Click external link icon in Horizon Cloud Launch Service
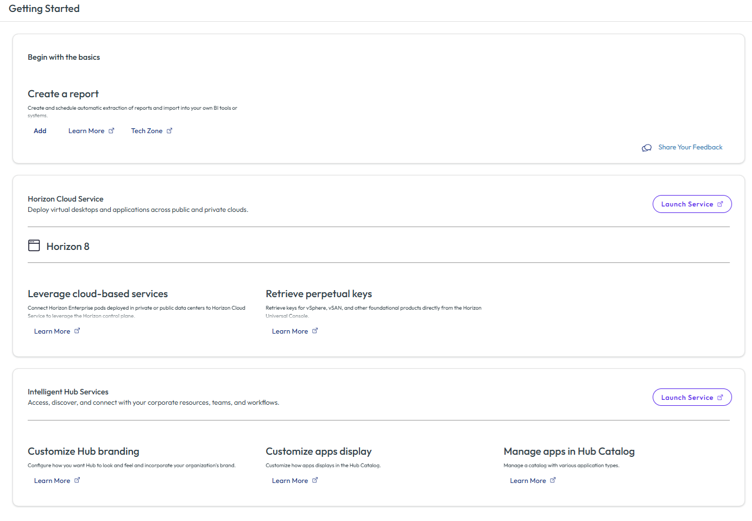Image resolution: width=752 pixels, height=521 pixels. pyautogui.click(x=721, y=204)
